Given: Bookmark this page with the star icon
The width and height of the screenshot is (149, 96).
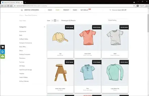Looking at the screenshot, I should [134, 6].
